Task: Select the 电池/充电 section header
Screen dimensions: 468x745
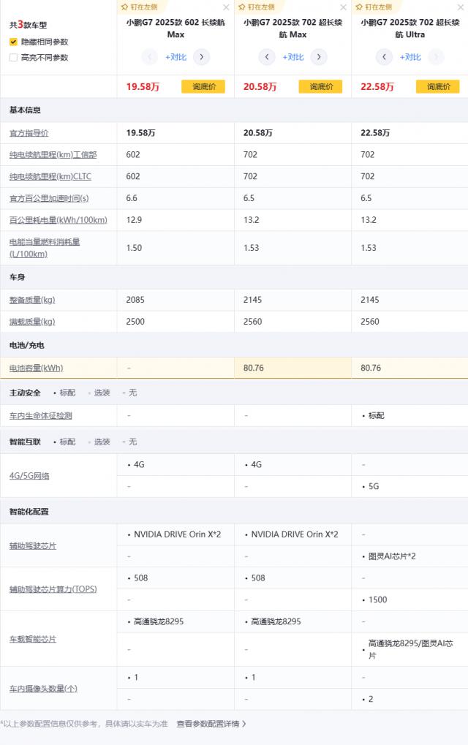Action: tap(26, 345)
